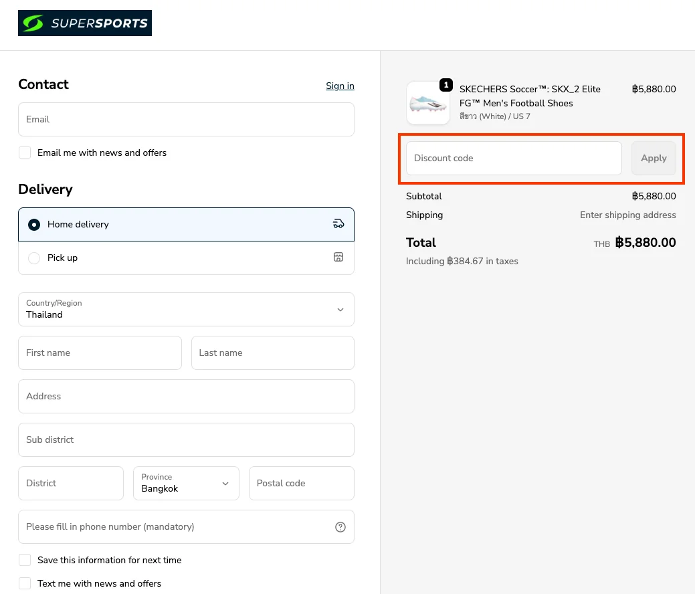Click the Supersports logo
Viewport: 695px width, 594px height.
coord(85,23)
